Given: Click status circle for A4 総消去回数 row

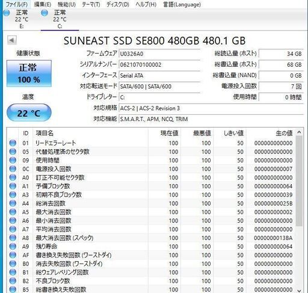Looking at the screenshot, I should pyautogui.click(x=13, y=203).
